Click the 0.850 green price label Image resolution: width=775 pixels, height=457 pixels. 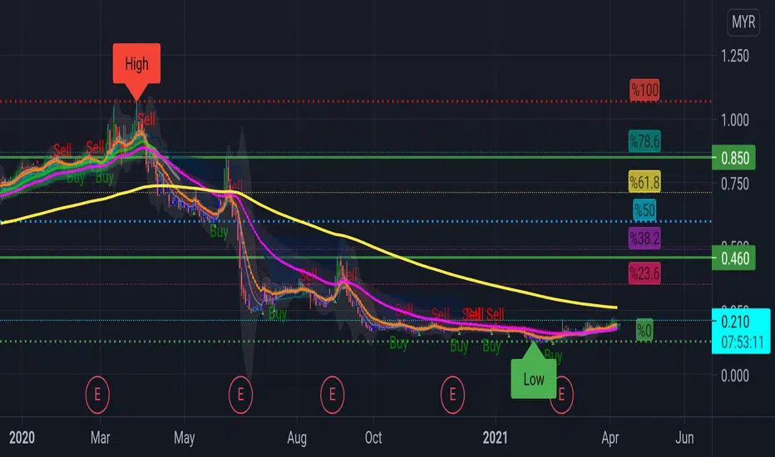tap(734, 158)
